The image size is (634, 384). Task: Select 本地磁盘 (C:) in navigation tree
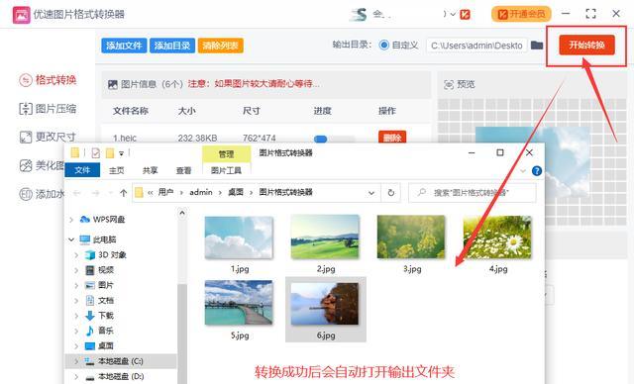(121, 361)
